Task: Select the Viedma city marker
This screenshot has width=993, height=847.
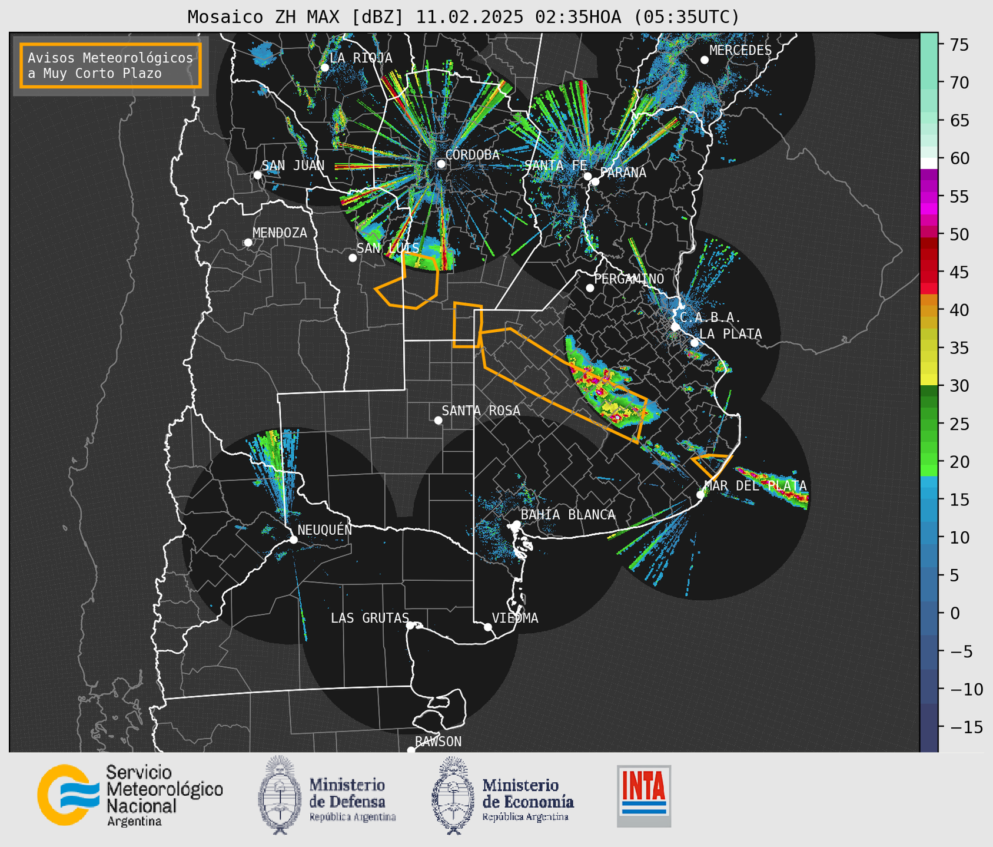Action: 488,627
